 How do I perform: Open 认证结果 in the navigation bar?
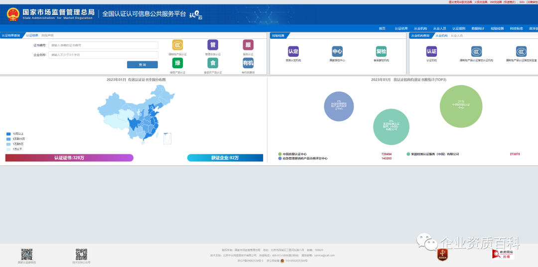(x=401, y=28)
